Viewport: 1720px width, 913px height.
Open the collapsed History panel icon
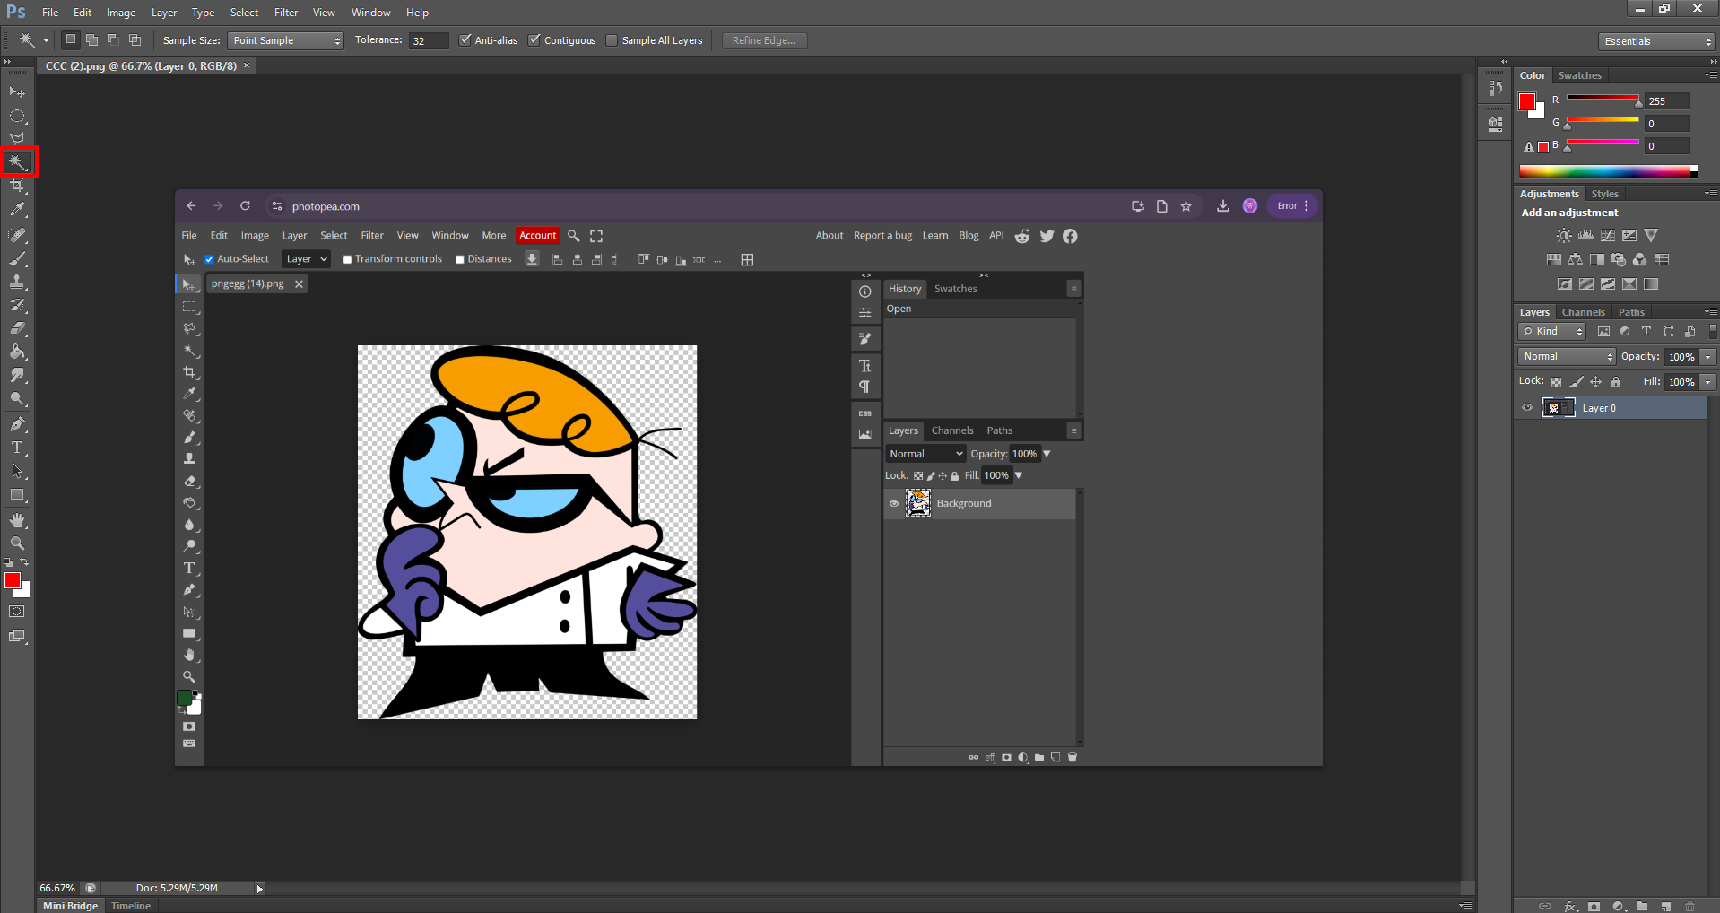(x=1495, y=88)
